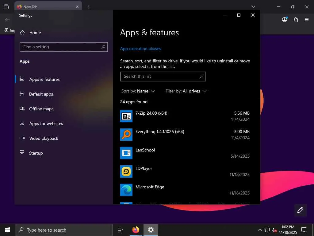Click the Default apps sidebar icon
This screenshot has width=314, height=236.
[22, 94]
